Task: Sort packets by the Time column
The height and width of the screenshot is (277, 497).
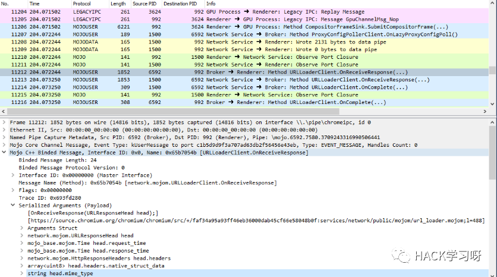Action: coord(49,4)
